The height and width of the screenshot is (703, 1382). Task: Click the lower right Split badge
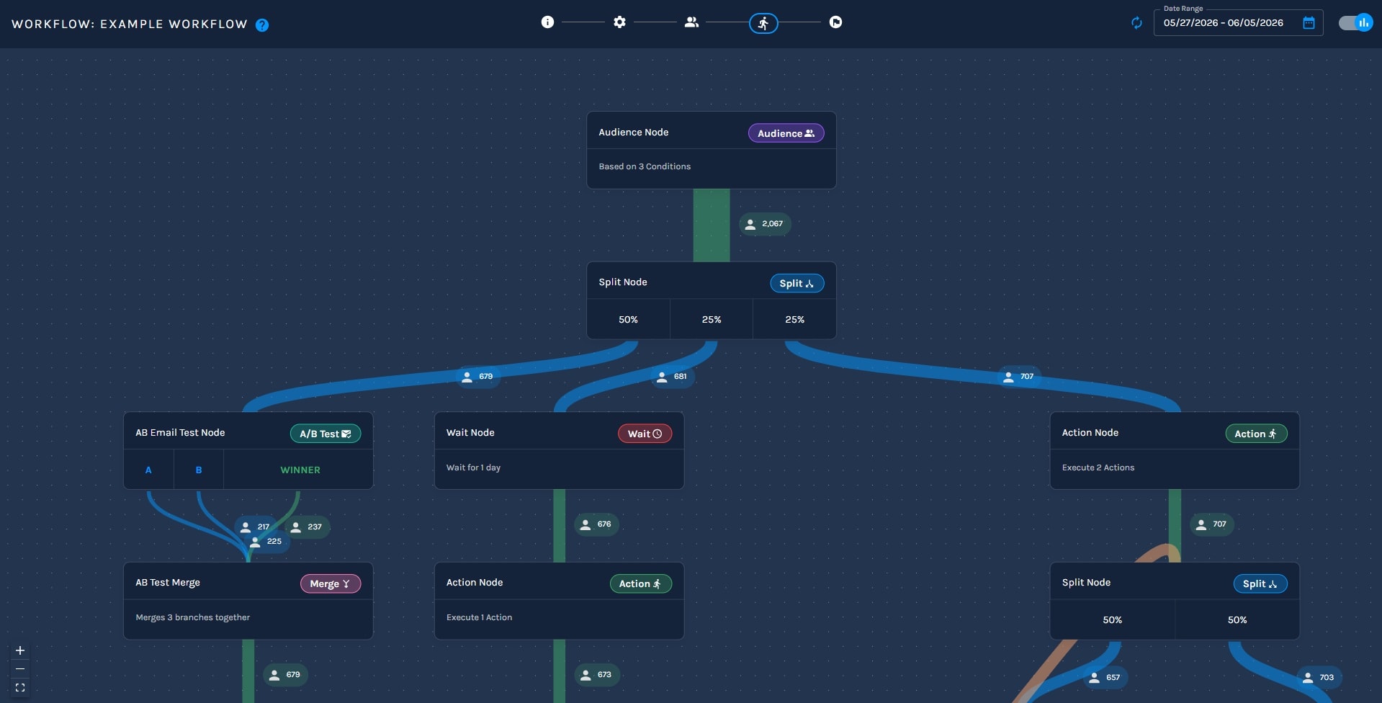(1260, 583)
